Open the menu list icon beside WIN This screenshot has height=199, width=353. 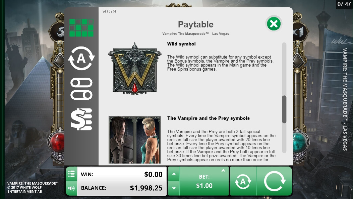pos(71,174)
